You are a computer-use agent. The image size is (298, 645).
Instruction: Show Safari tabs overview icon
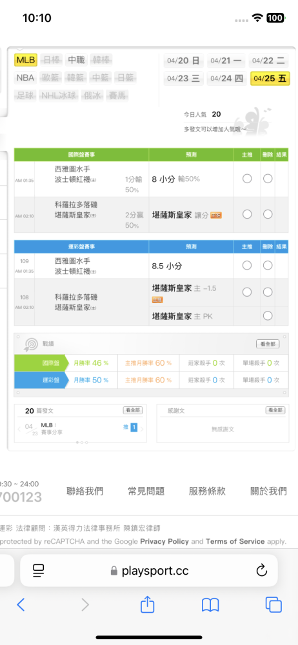273,604
